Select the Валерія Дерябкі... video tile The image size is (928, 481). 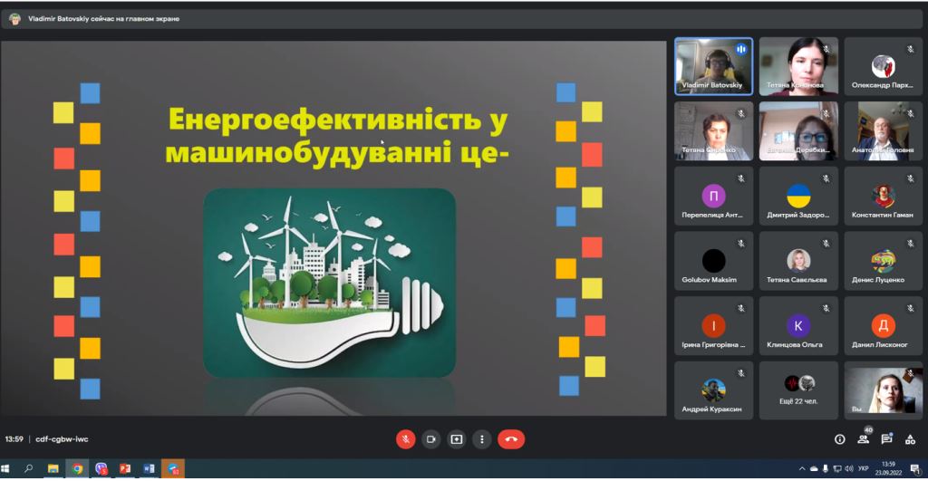[798, 130]
